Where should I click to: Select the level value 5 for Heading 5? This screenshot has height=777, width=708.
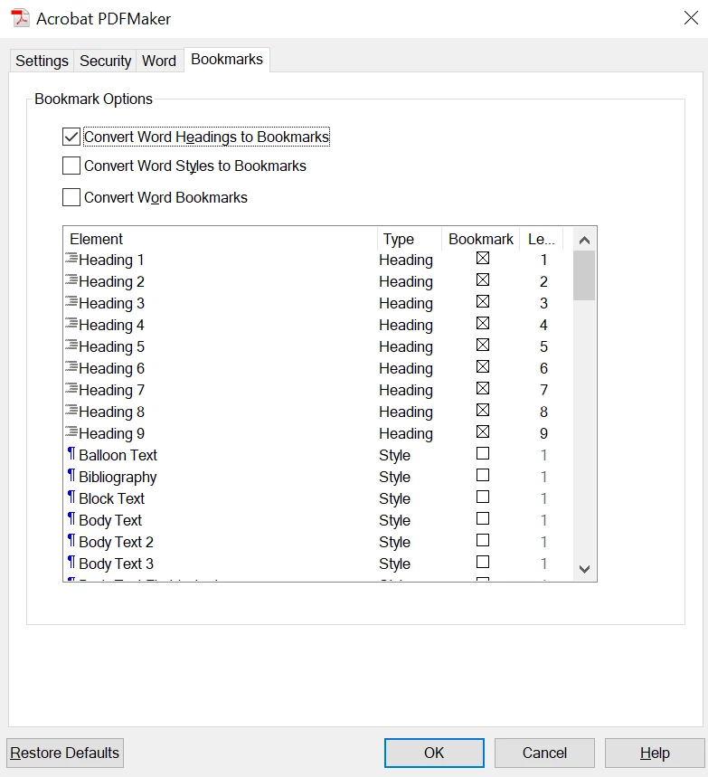point(543,346)
